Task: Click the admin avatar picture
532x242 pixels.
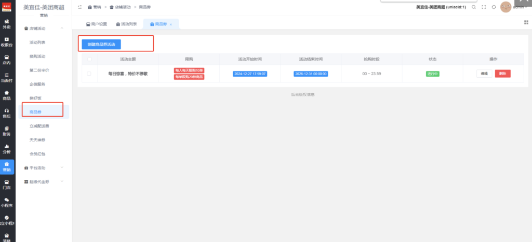Action: (506, 7)
